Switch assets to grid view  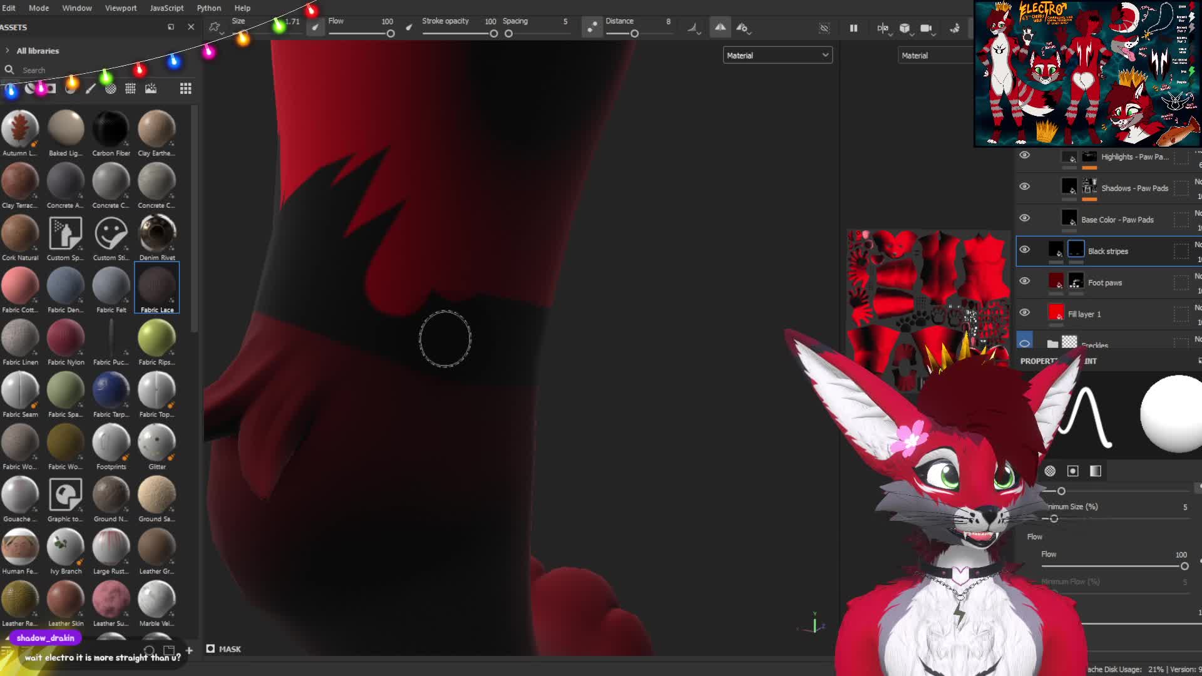(x=186, y=89)
